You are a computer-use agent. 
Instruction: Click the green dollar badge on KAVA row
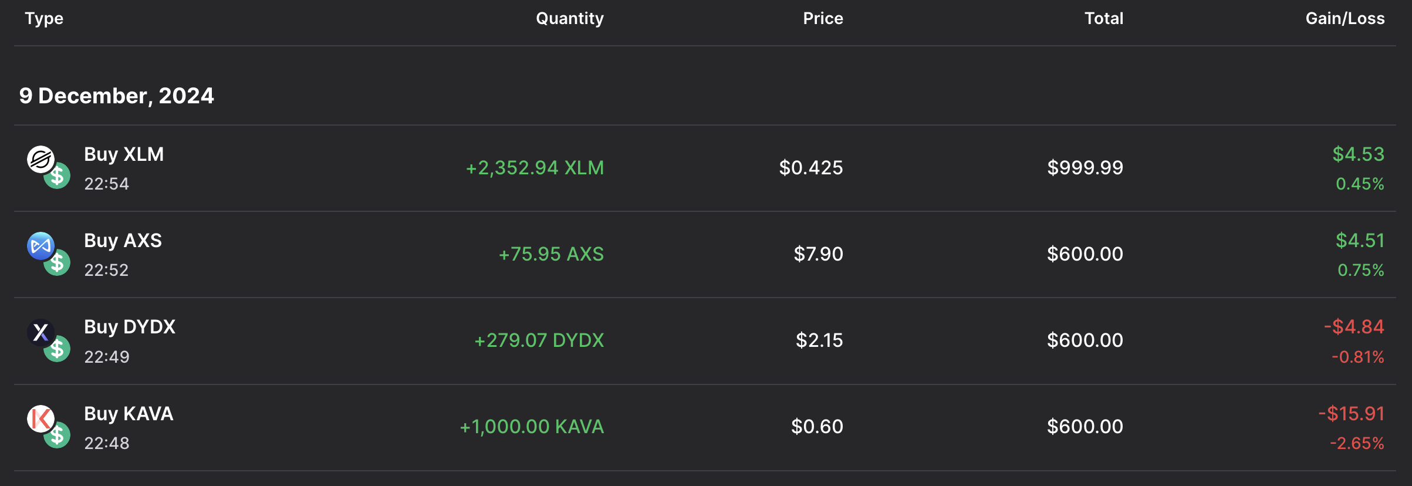58,436
